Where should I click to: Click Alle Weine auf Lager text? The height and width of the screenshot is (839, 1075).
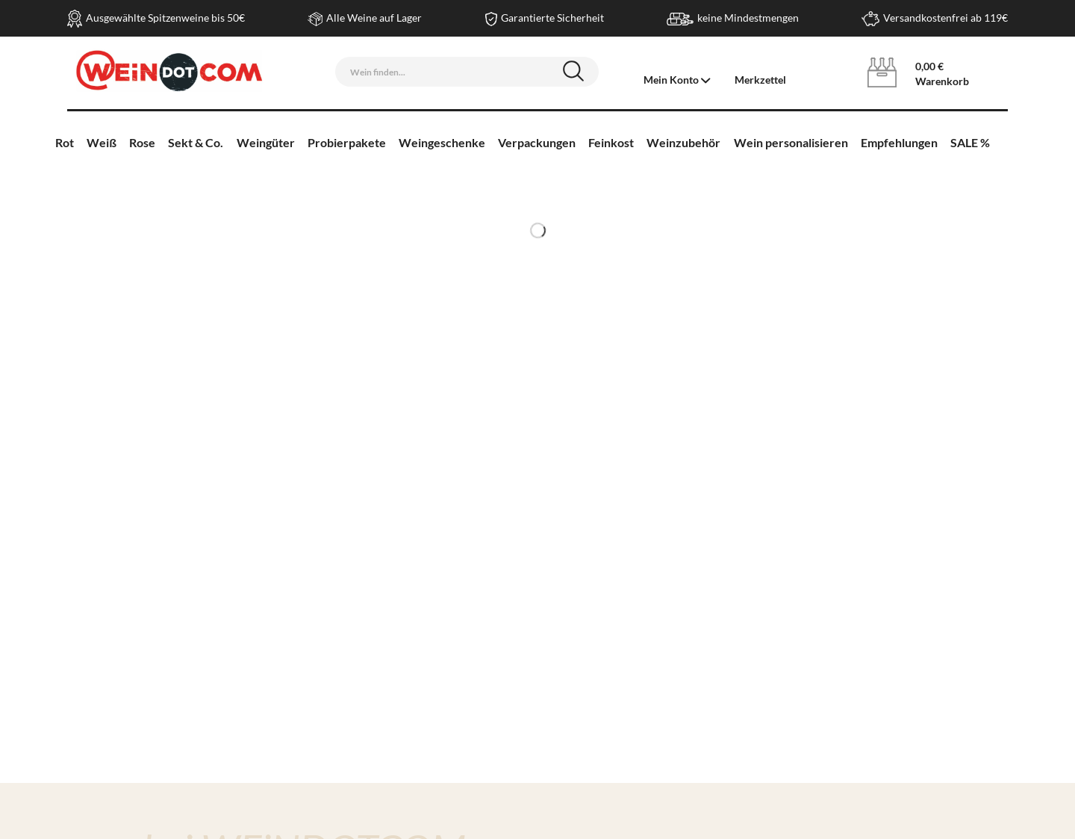(x=374, y=18)
